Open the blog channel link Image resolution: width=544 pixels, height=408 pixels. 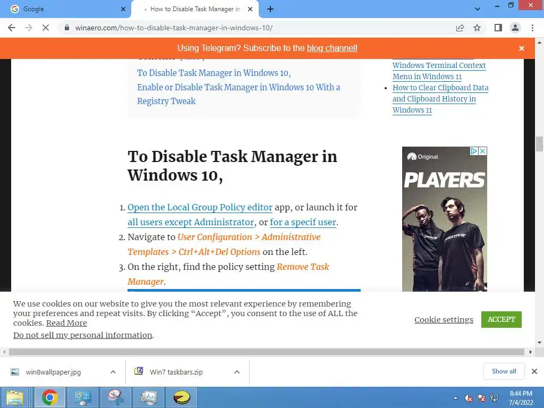pos(332,48)
